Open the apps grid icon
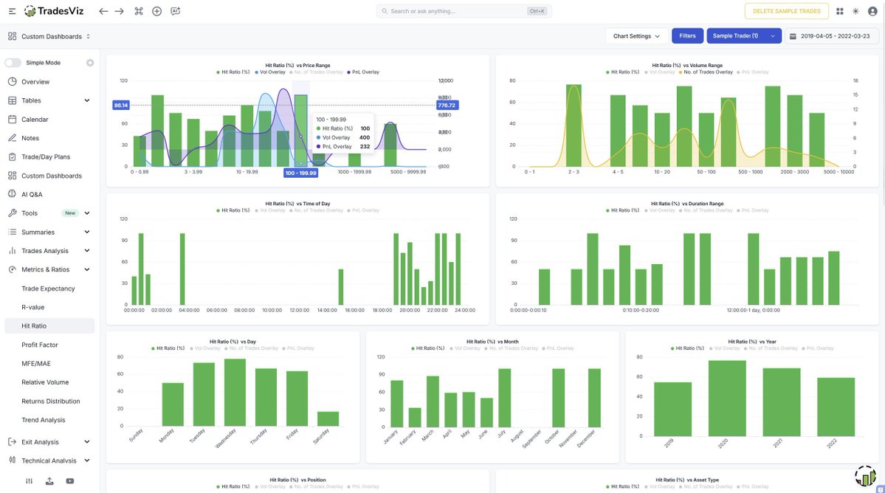885x493 pixels. point(840,11)
